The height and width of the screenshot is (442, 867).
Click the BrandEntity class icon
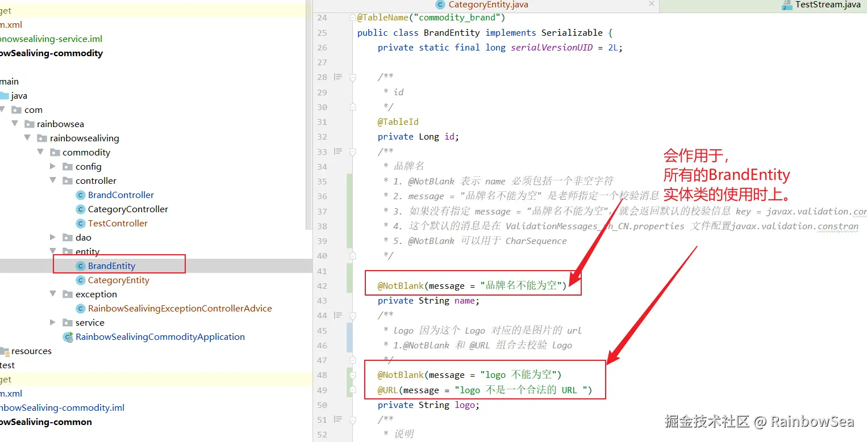[81, 266]
